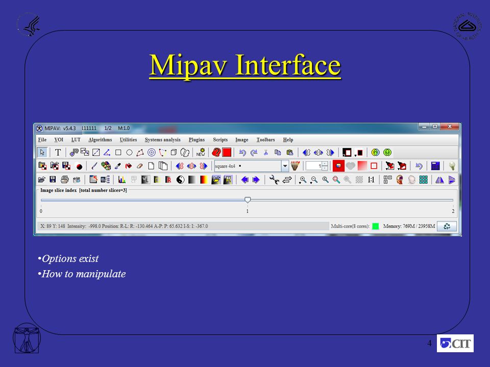Open the head volume renderer icon
This screenshot has height=367, width=490.
(x=399, y=179)
